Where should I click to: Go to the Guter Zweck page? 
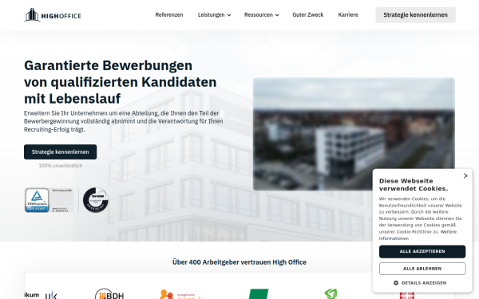click(307, 14)
